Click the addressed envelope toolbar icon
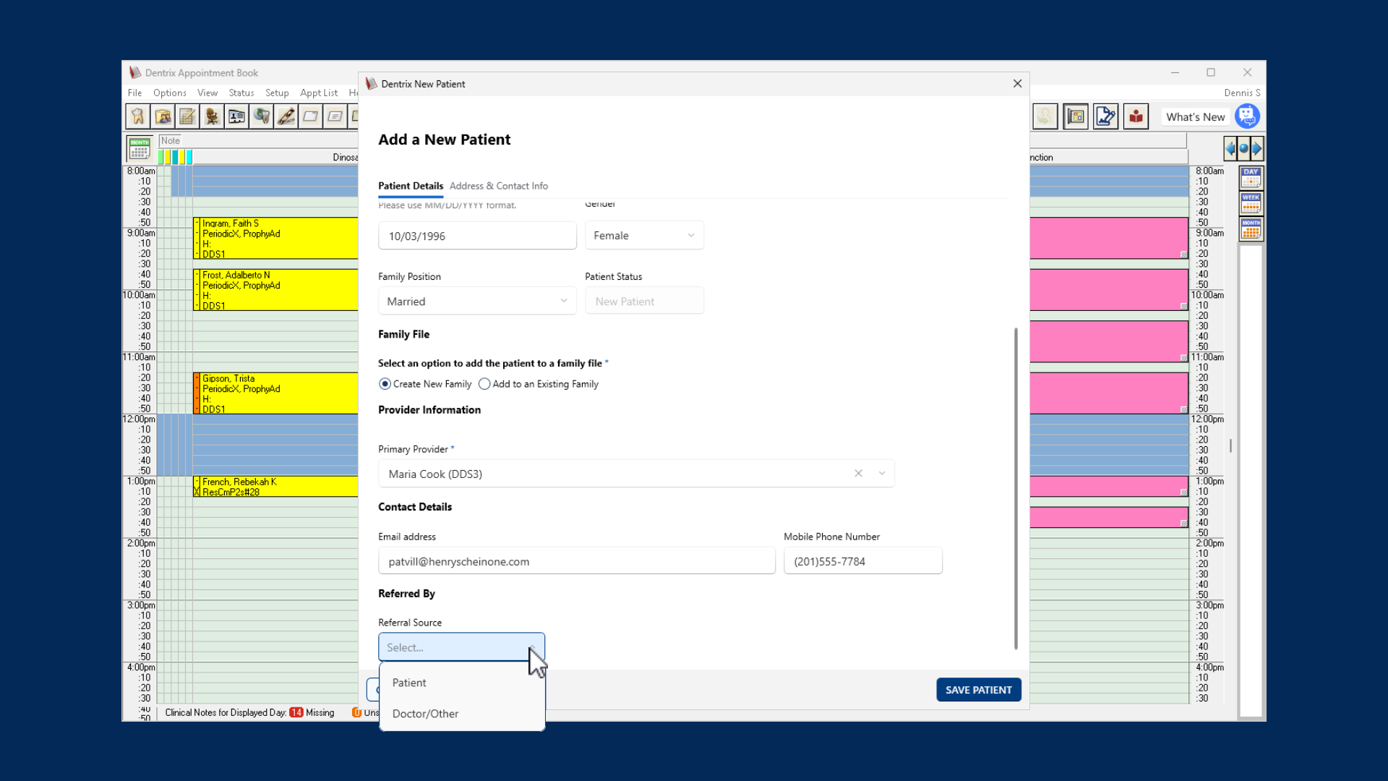The image size is (1388, 781). coord(335,116)
